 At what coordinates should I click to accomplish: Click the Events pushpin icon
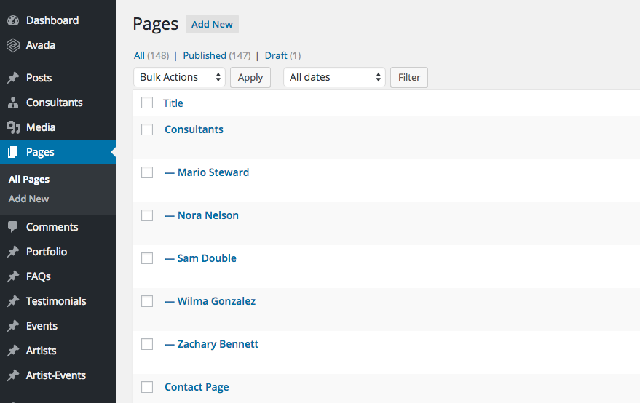pyautogui.click(x=13, y=326)
